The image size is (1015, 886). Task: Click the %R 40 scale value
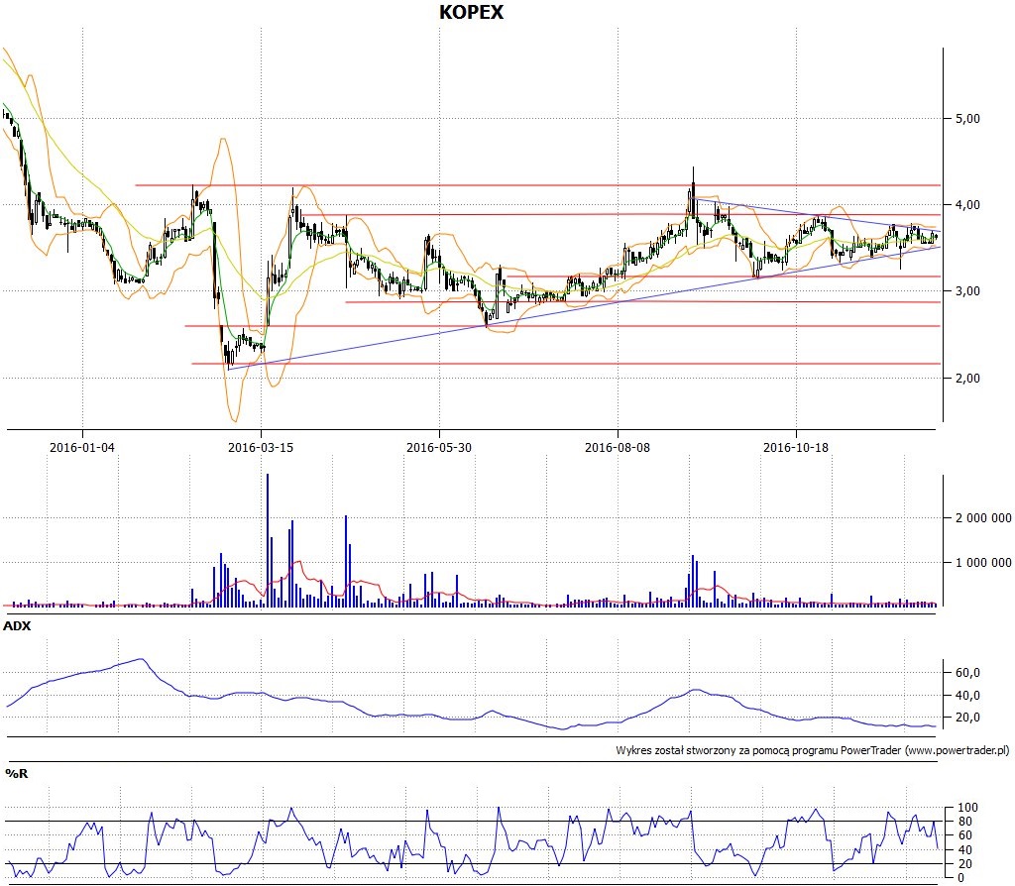click(x=964, y=849)
